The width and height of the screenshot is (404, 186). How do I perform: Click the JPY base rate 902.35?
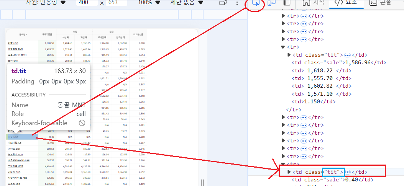click(x=50, y=55)
